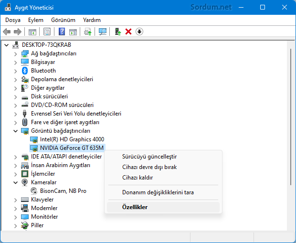The height and width of the screenshot is (243, 296).
Task: Collapse the Görüntü bağdaştırıcıları node
Action: tap(15, 131)
